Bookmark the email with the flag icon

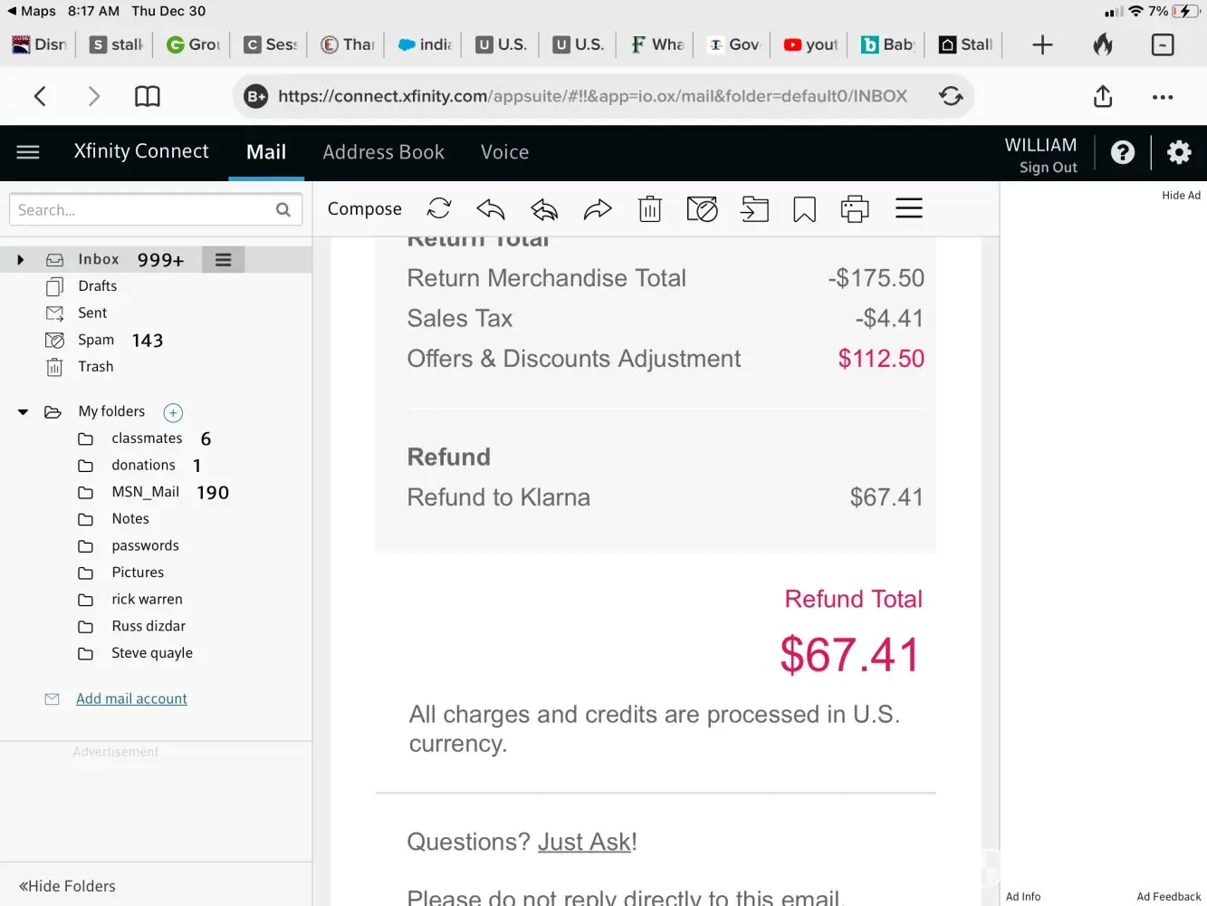pyautogui.click(x=804, y=209)
